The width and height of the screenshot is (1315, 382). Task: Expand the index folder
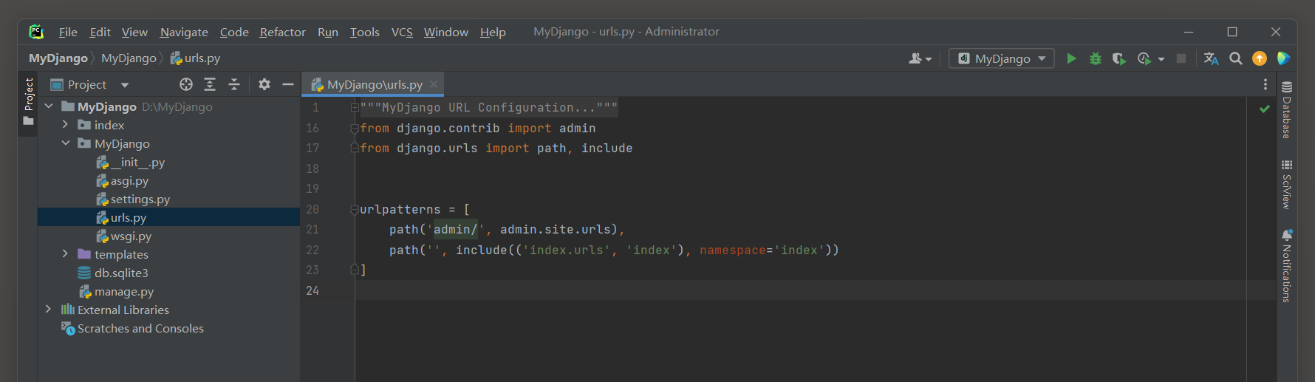tap(66, 125)
